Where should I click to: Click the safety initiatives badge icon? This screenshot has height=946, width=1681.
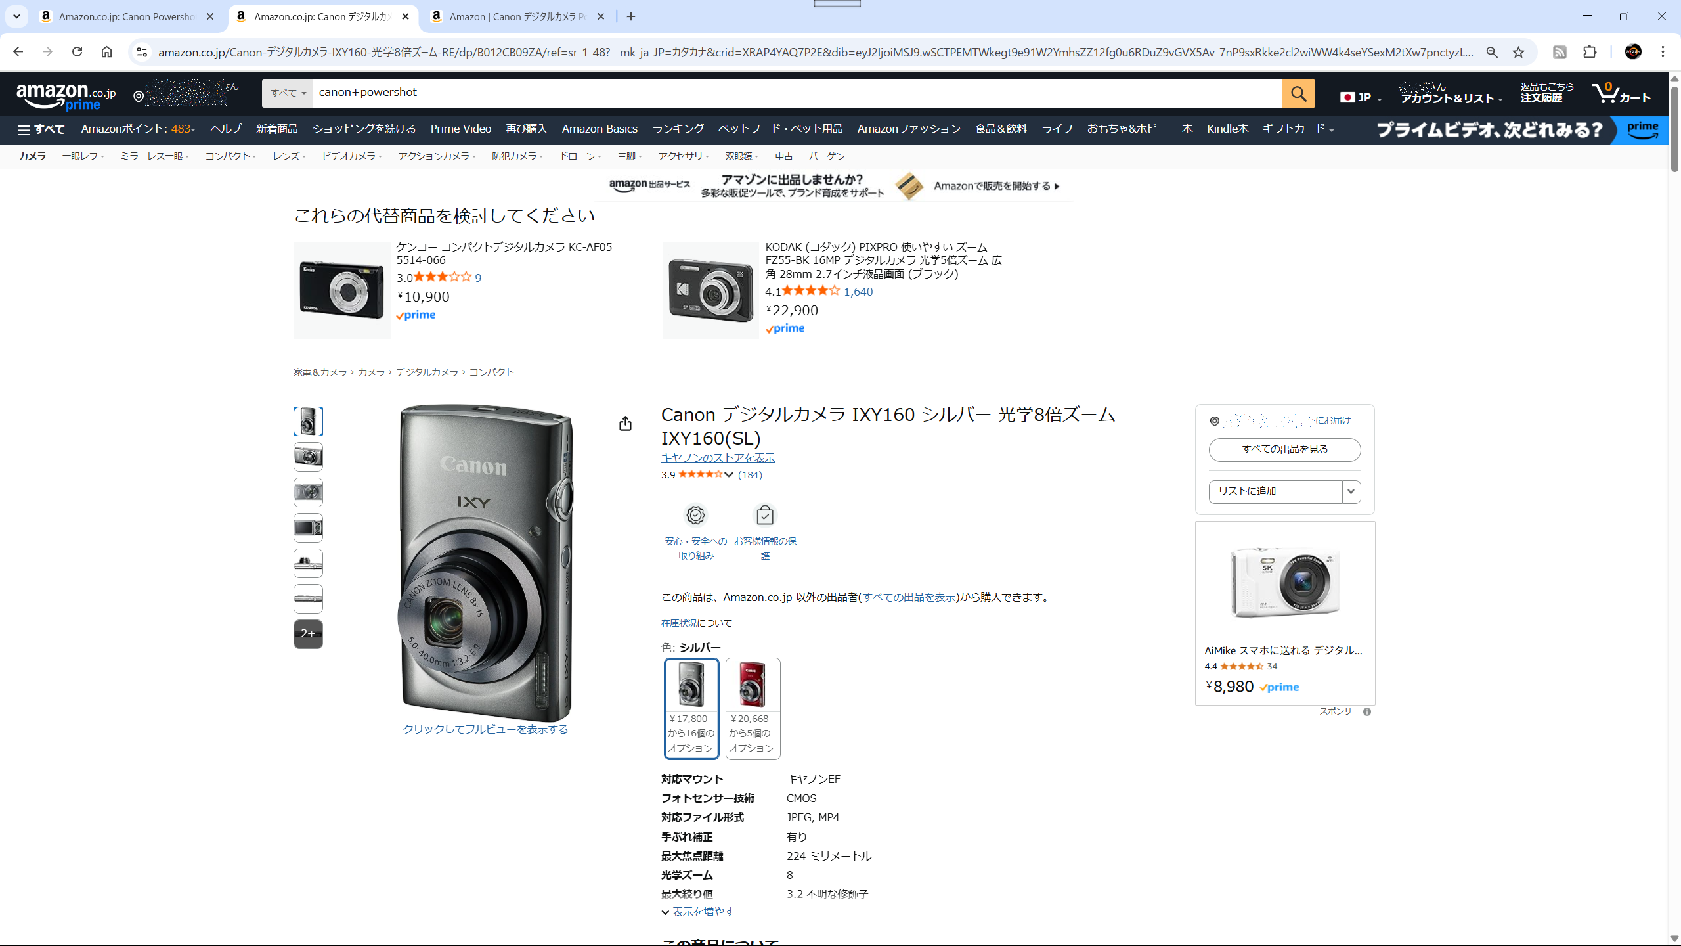point(695,516)
